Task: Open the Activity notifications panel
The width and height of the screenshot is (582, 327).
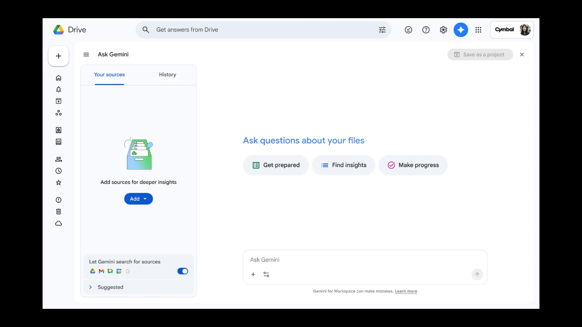Action: click(x=58, y=89)
